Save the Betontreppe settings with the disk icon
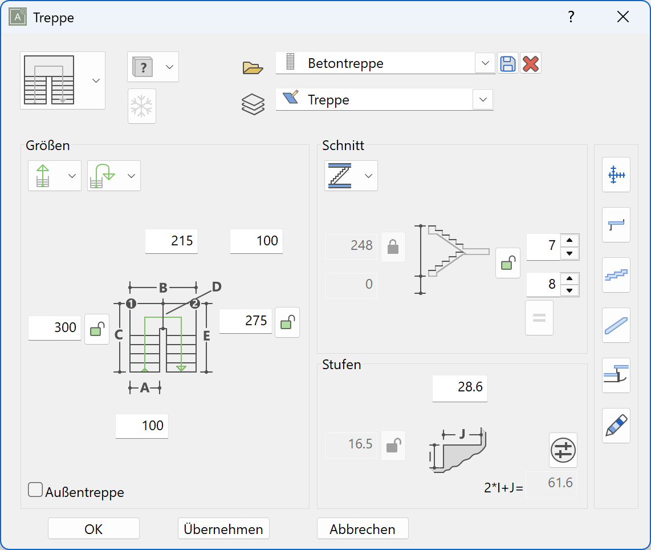Screen dimensions: 651x550 click(508, 64)
